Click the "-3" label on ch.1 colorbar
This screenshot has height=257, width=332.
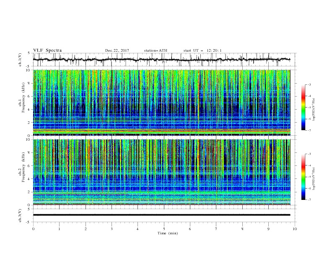pyautogui.click(x=309, y=84)
